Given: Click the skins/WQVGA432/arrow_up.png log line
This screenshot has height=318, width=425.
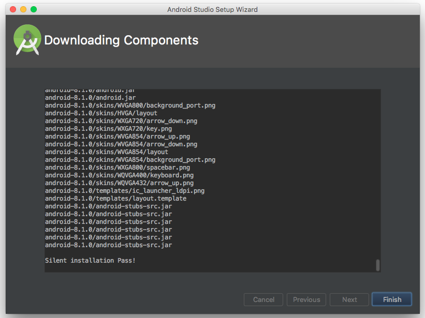Looking at the screenshot, I should pyautogui.click(x=119, y=183).
